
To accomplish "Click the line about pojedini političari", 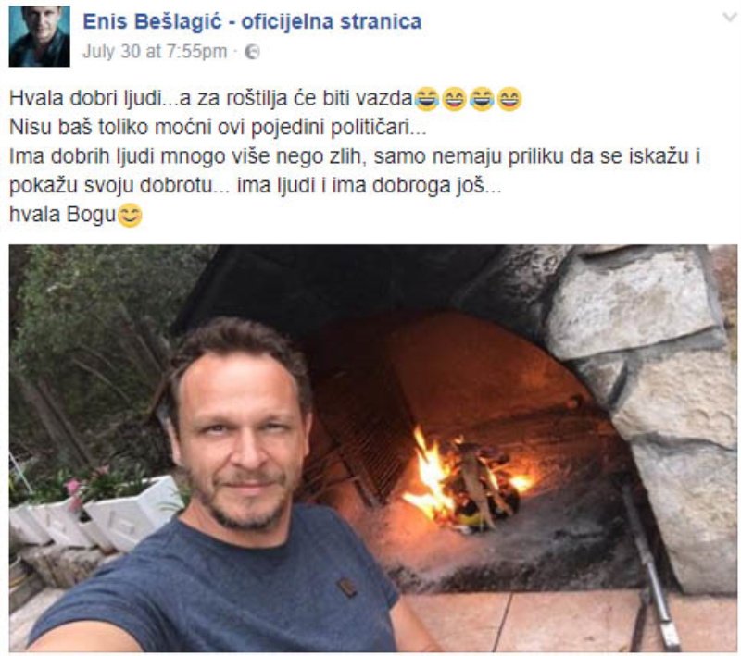I will (218, 128).
